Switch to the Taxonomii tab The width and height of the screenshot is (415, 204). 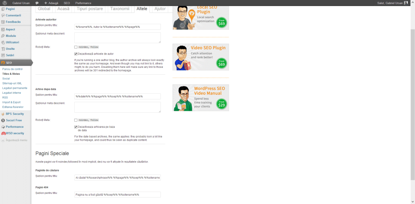click(120, 8)
